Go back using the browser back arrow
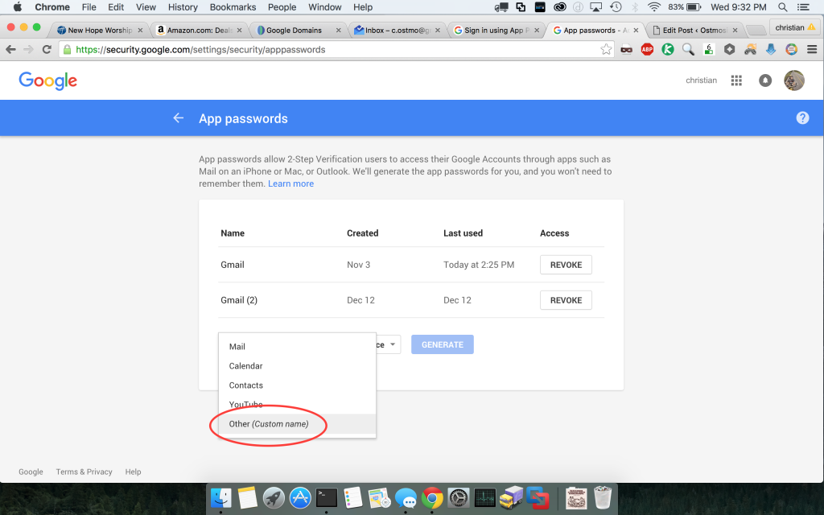 tap(10, 49)
